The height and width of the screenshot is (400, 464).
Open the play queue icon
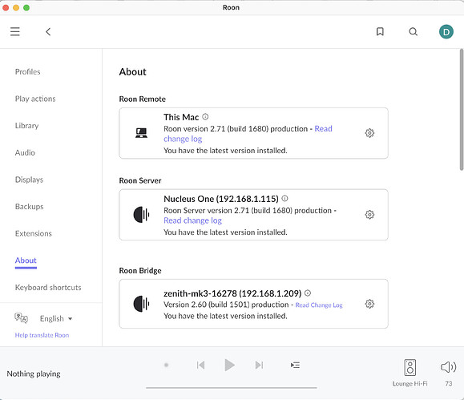coord(295,365)
